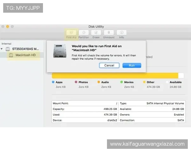The height and width of the screenshot is (152, 191).
Task: Click the Connection SATA row in table
Action: click(x=152, y=120)
